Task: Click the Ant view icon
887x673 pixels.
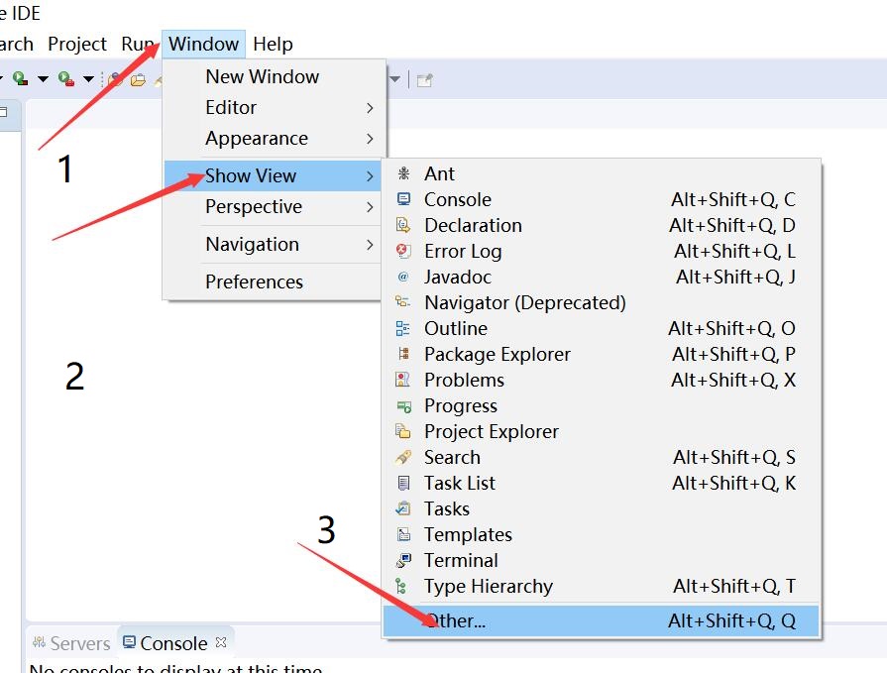Action: click(403, 173)
